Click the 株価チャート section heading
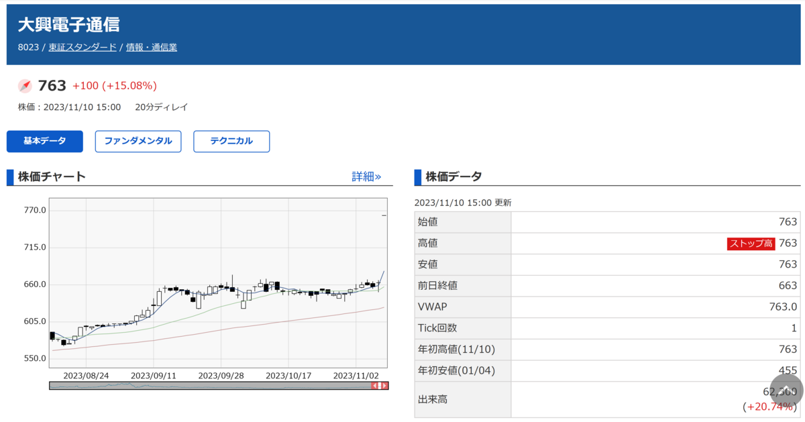 click(x=52, y=176)
